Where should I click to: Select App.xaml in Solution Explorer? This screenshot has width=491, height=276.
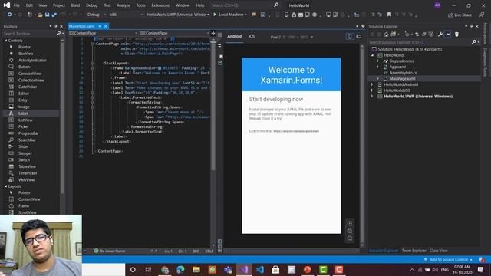[397, 67]
